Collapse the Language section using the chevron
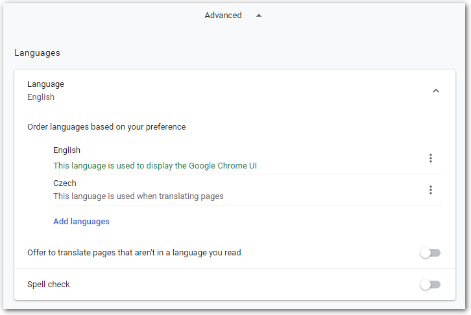 (x=435, y=91)
